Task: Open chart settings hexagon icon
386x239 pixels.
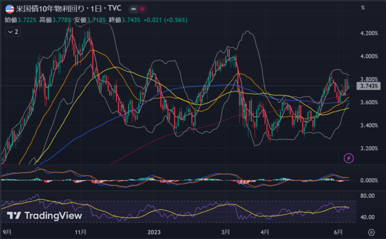Action: coord(371,232)
